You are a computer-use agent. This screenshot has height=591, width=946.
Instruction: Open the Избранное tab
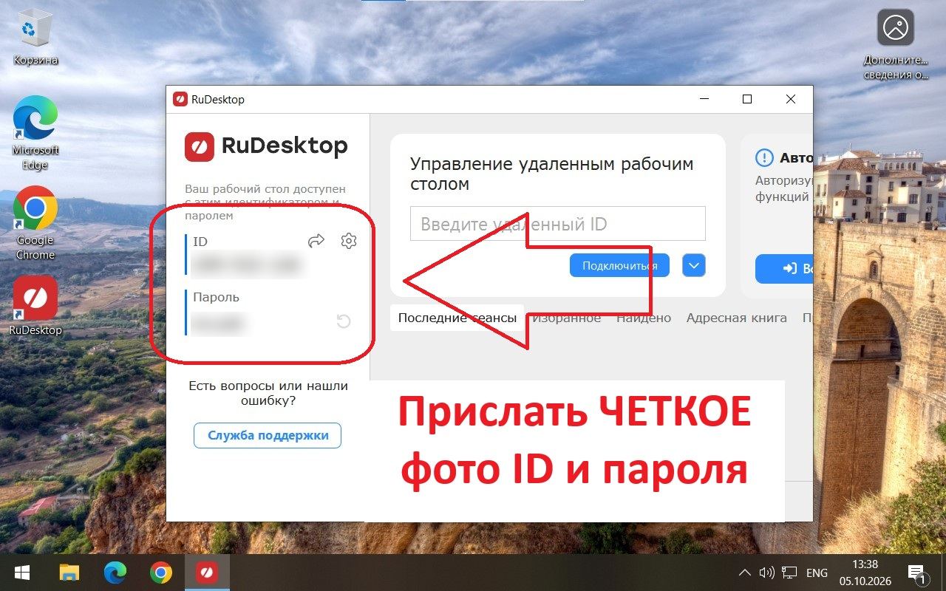(567, 318)
